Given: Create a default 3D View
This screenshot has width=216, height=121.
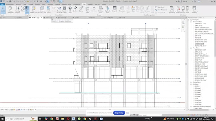Looking at the screenshot, I should [x=70, y=10].
